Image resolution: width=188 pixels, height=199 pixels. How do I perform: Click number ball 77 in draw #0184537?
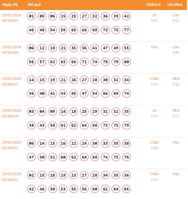(127, 30)
